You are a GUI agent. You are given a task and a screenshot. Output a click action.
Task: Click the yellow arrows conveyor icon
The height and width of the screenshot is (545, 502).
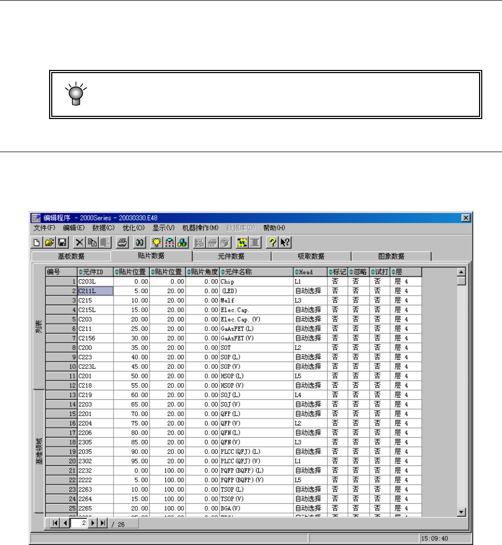coord(242,242)
